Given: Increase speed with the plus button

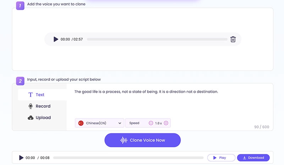Looking at the screenshot, I should click(x=166, y=123).
